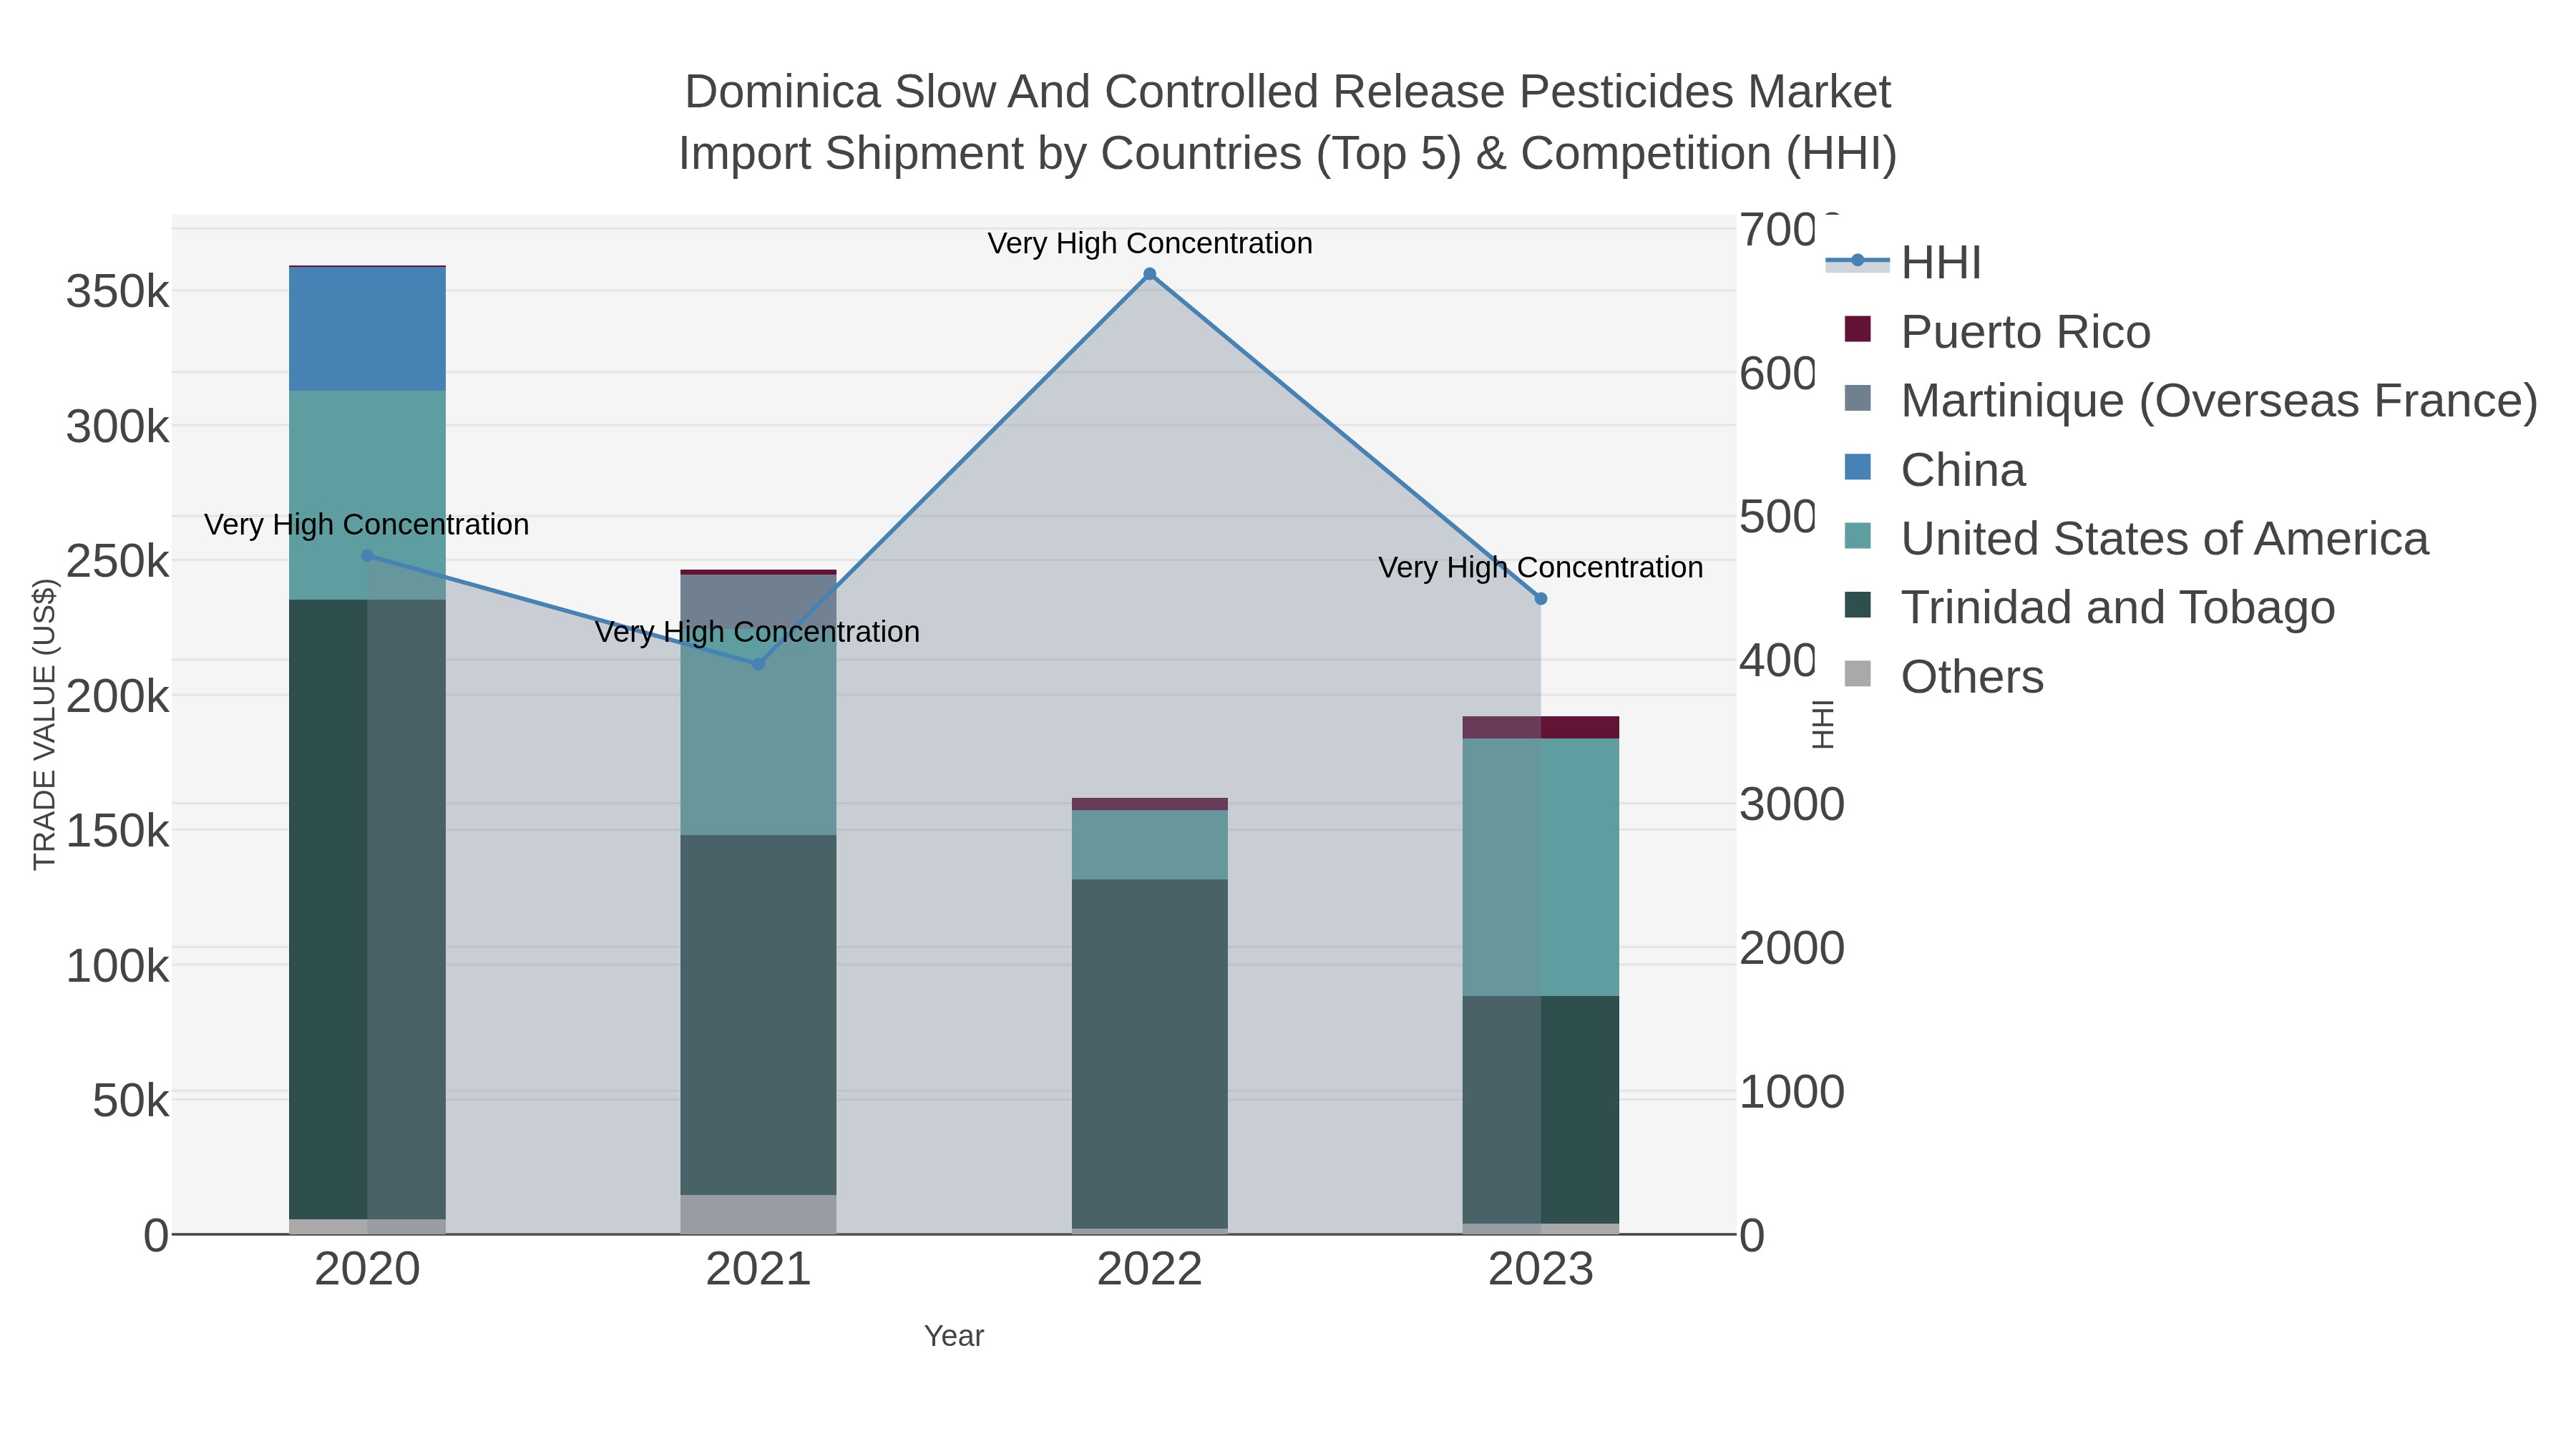Click the HHI line marker icon in legend
The width and height of the screenshot is (2576, 1449).
(x=1857, y=261)
